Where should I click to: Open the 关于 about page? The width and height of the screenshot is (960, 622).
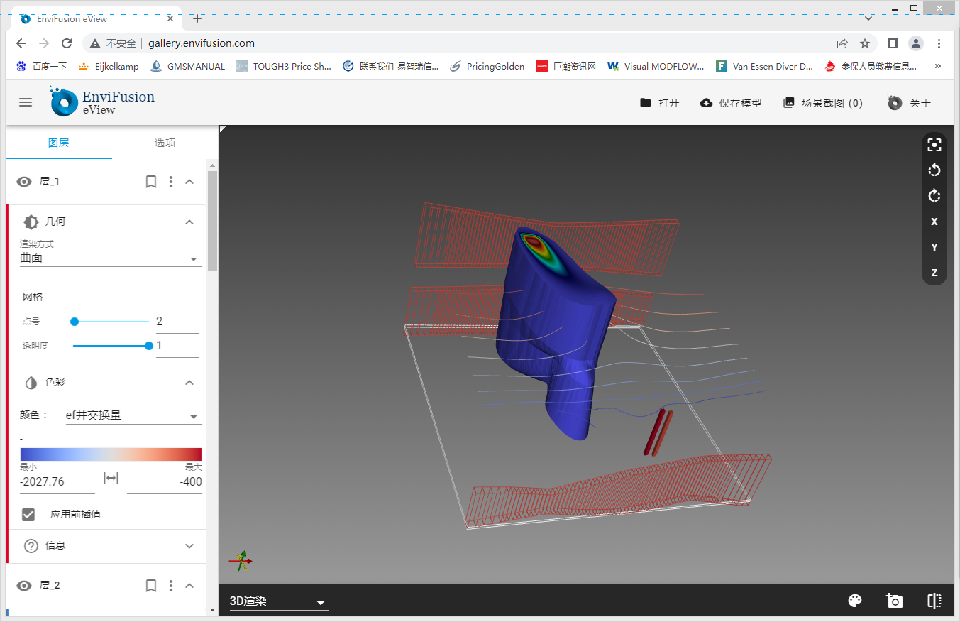tap(909, 103)
